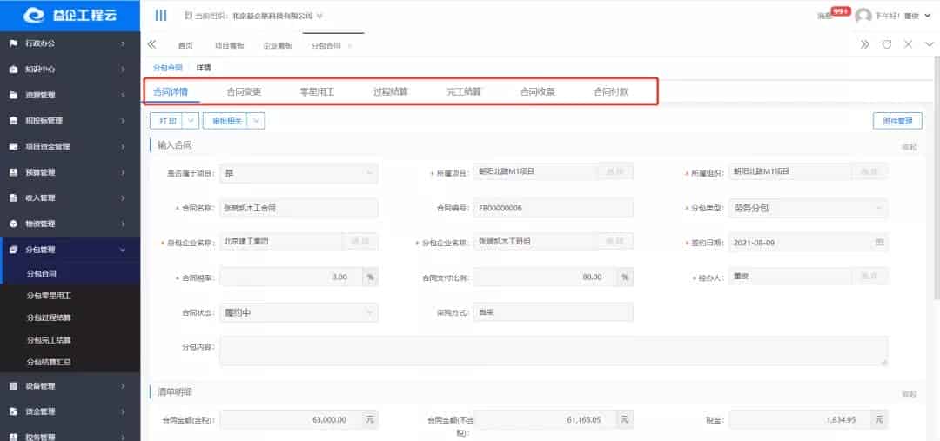Click the 选择 button for 总包企业名称
The height and width of the screenshot is (441, 940).
click(359, 242)
